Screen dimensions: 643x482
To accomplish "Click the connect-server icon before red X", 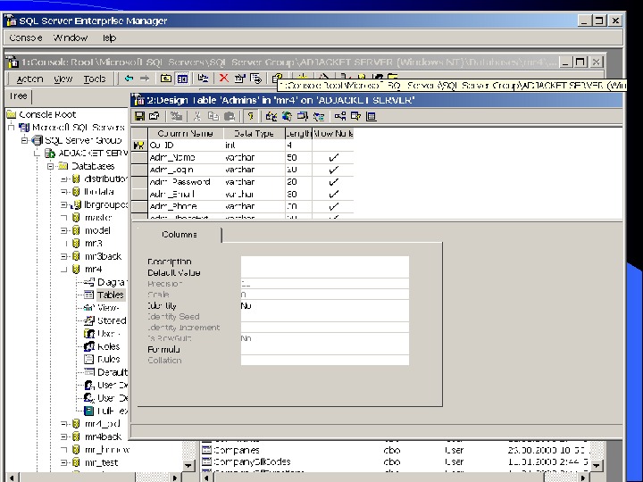I will coord(203,78).
